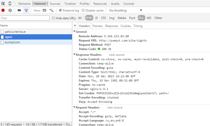Clear the network log
Screen dimensions: 210x126
click(x=10, y=10)
